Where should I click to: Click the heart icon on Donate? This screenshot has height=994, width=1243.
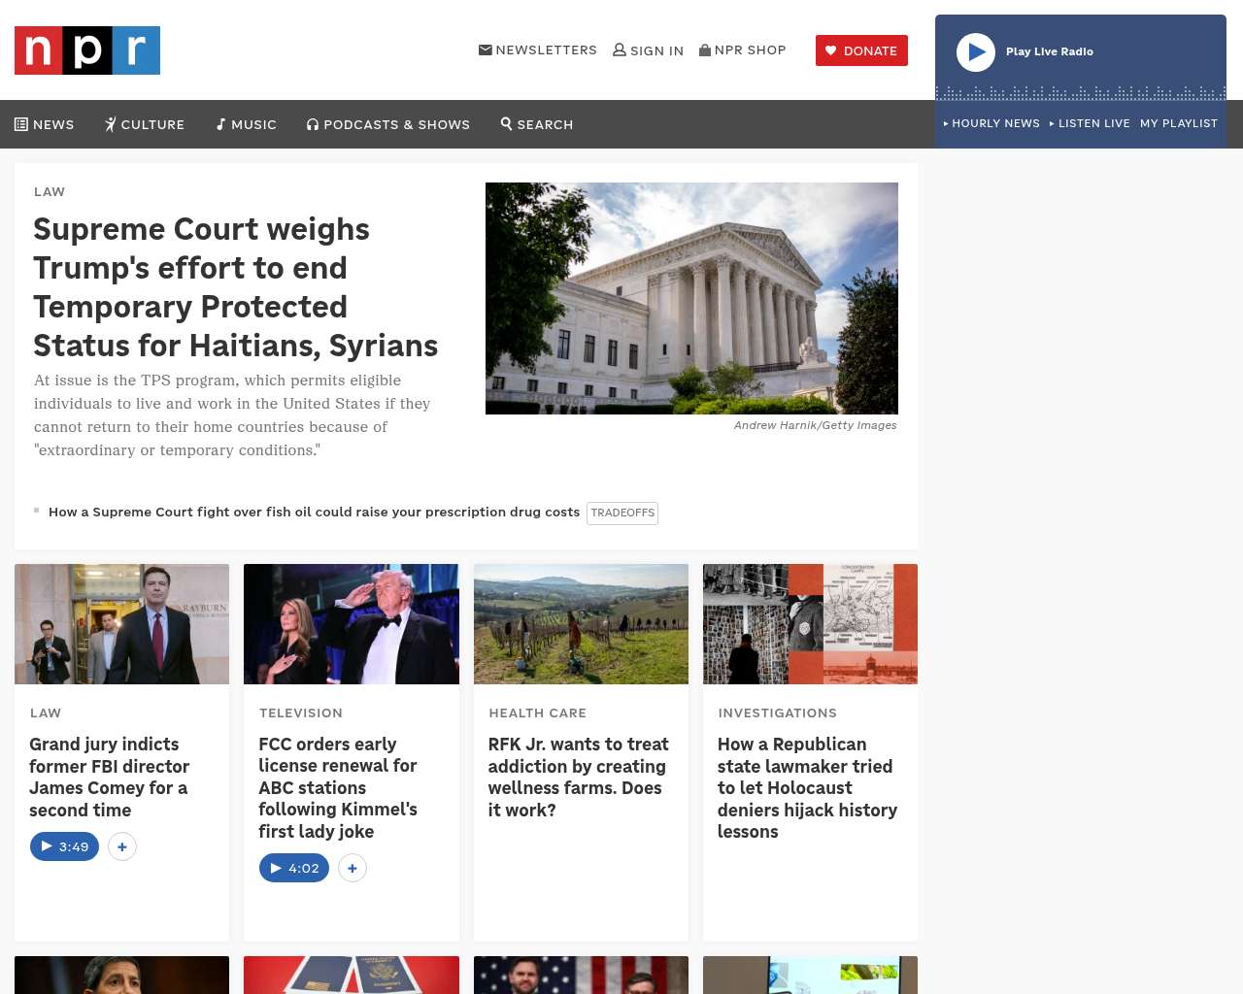[831, 50]
